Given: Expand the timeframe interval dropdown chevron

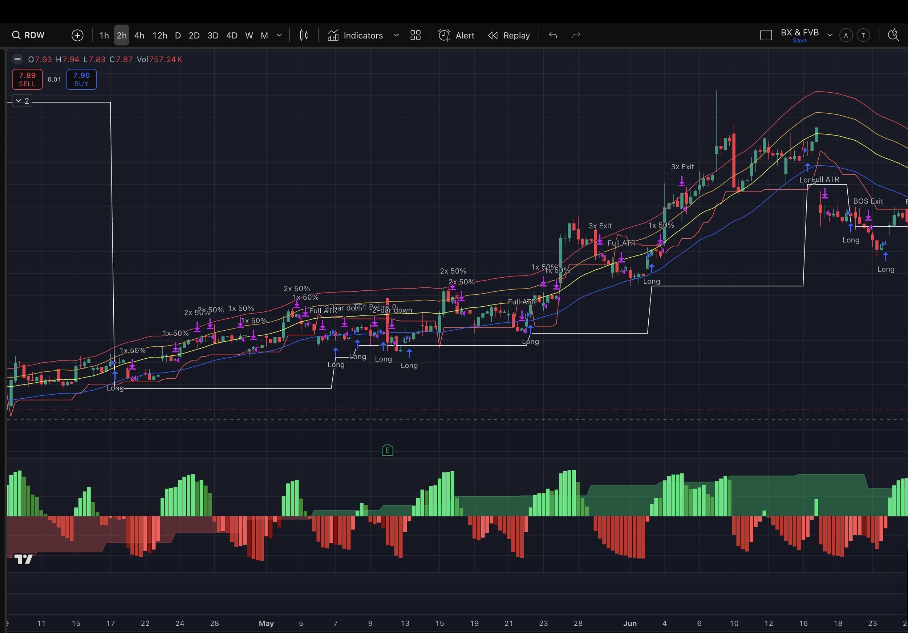Looking at the screenshot, I should pos(279,35).
